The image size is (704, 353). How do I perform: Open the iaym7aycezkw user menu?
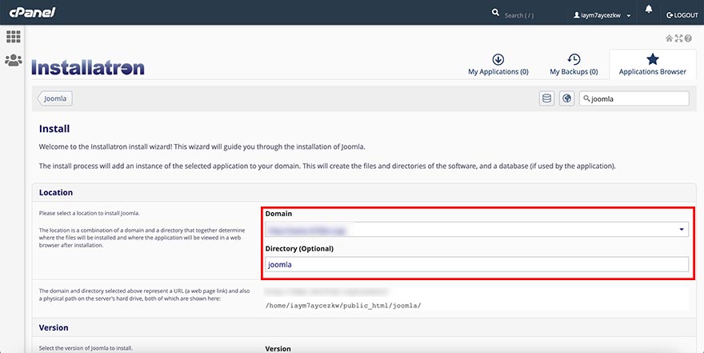[x=602, y=15]
